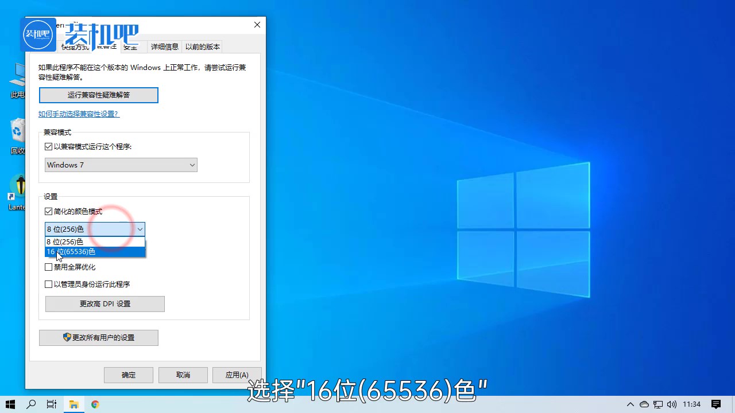Open Google Chrome from the taskbar

pos(95,404)
